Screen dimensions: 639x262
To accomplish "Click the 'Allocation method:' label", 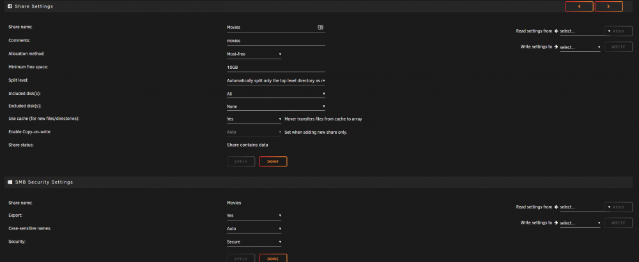I will click(x=26, y=54).
